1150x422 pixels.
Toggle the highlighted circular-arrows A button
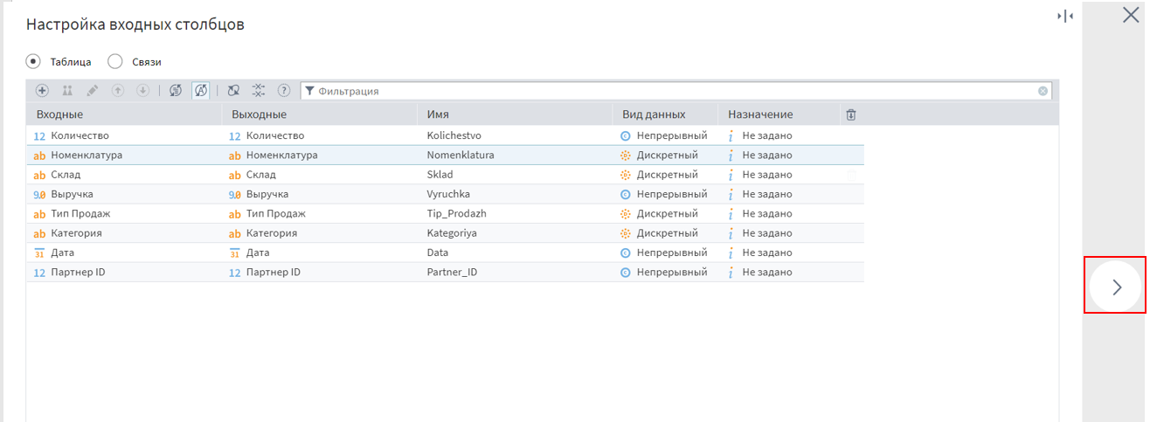coord(200,91)
